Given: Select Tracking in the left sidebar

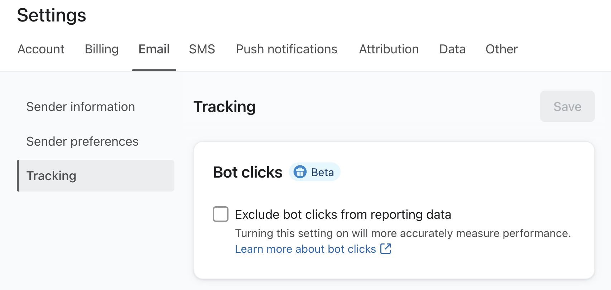Looking at the screenshot, I should point(51,176).
